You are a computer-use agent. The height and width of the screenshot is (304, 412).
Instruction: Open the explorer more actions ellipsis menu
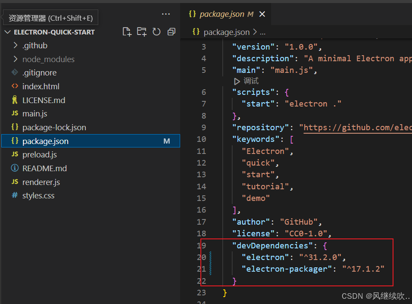pos(166,14)
